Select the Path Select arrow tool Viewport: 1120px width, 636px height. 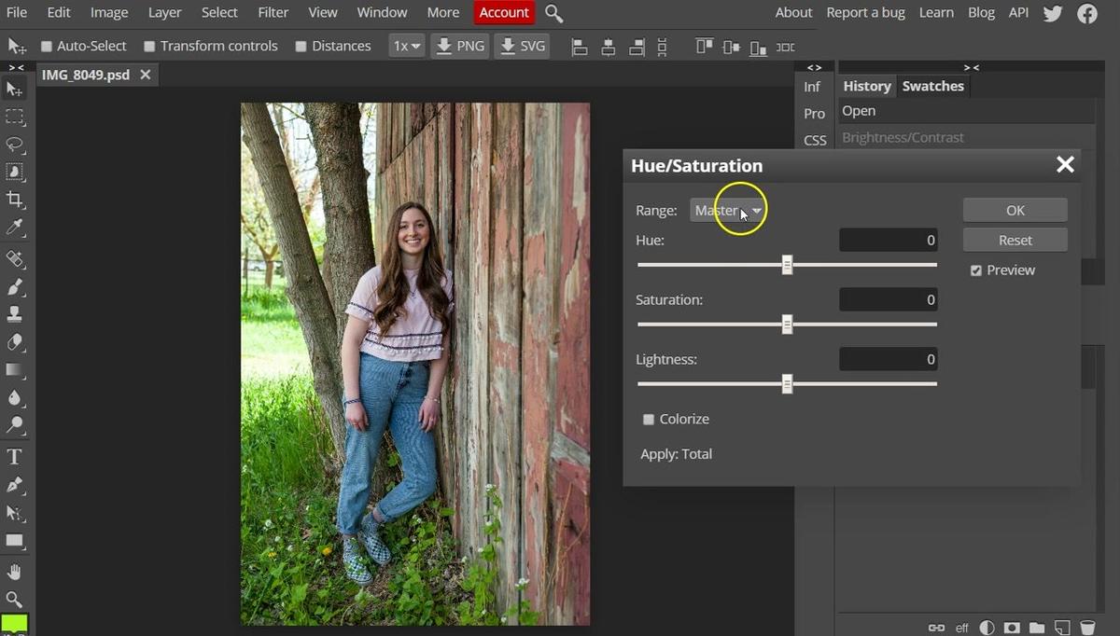coord(15,513)
